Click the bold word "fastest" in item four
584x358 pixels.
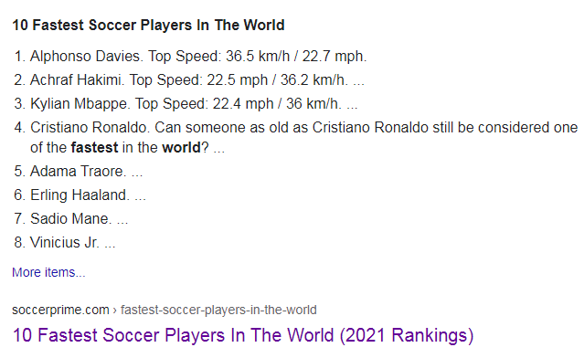[95, 148]
